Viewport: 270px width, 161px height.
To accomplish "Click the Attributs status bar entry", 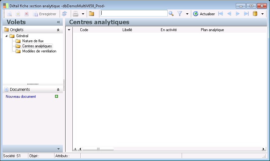I will pos(62,156).
